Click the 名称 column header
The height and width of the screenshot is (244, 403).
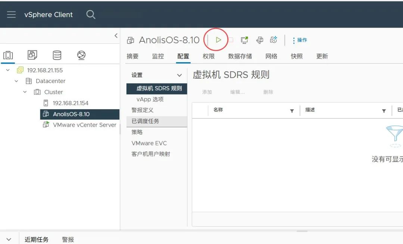[x=218, y=110]
